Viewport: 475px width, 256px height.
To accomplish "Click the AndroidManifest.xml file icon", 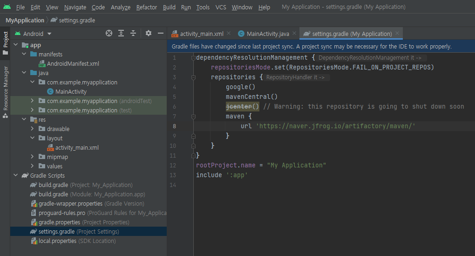I will click(x=42, y=64).
